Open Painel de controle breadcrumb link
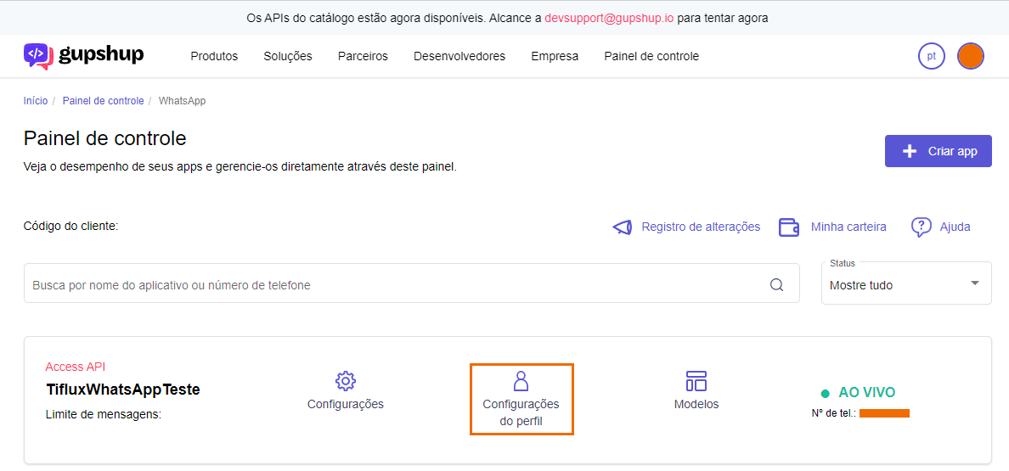 click(103, 101)
